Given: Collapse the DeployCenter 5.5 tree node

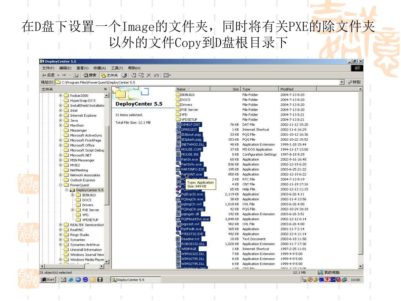Looking at the screenshot, I should (x=67, y=190).
